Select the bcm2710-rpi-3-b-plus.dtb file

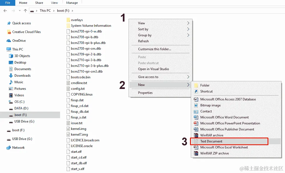pyautogui.click(x=90, y=66)
